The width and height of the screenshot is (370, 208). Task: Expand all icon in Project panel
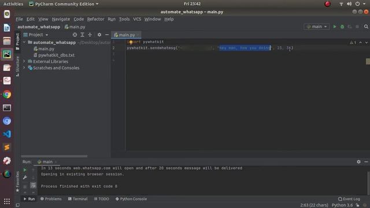(x=82, y=35)
